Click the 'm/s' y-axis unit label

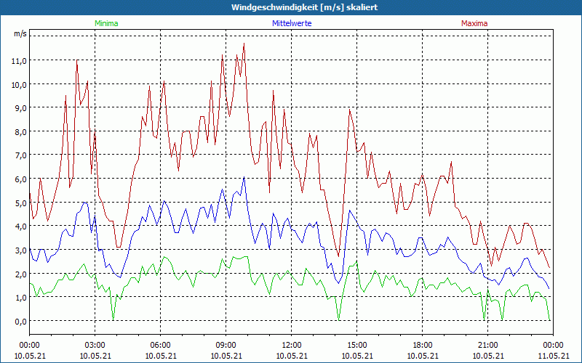(x=20, y=33)
